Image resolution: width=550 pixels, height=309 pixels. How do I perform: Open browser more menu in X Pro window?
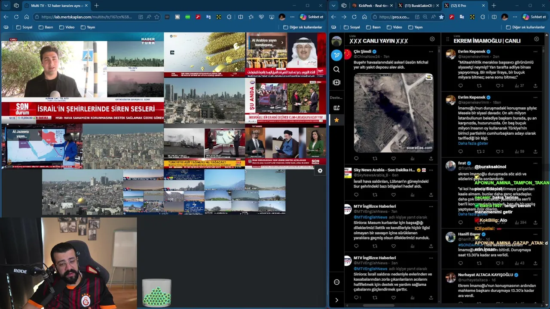point(515,17)
